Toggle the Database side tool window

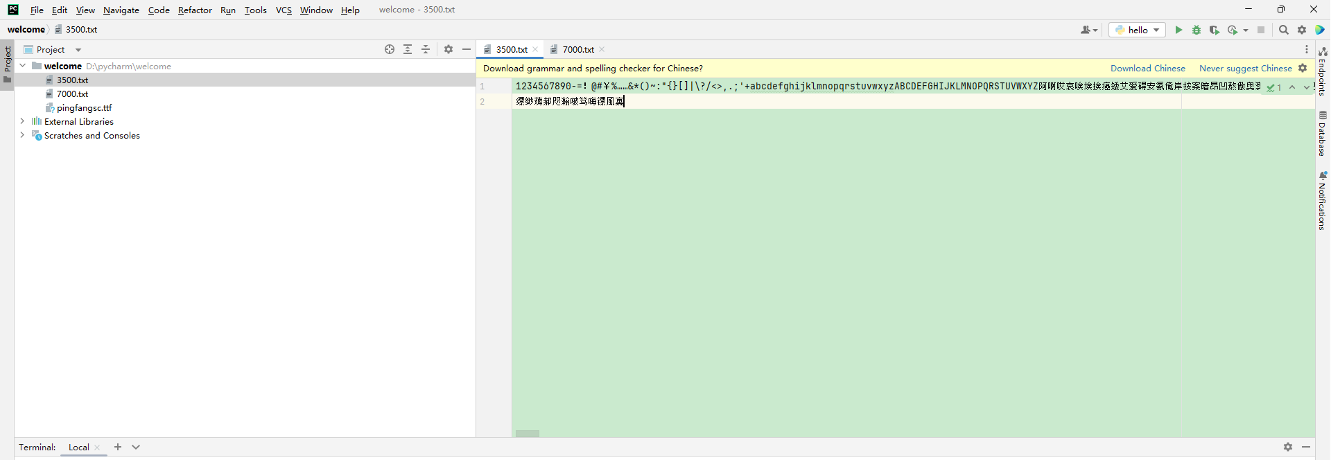point(1323,134)
